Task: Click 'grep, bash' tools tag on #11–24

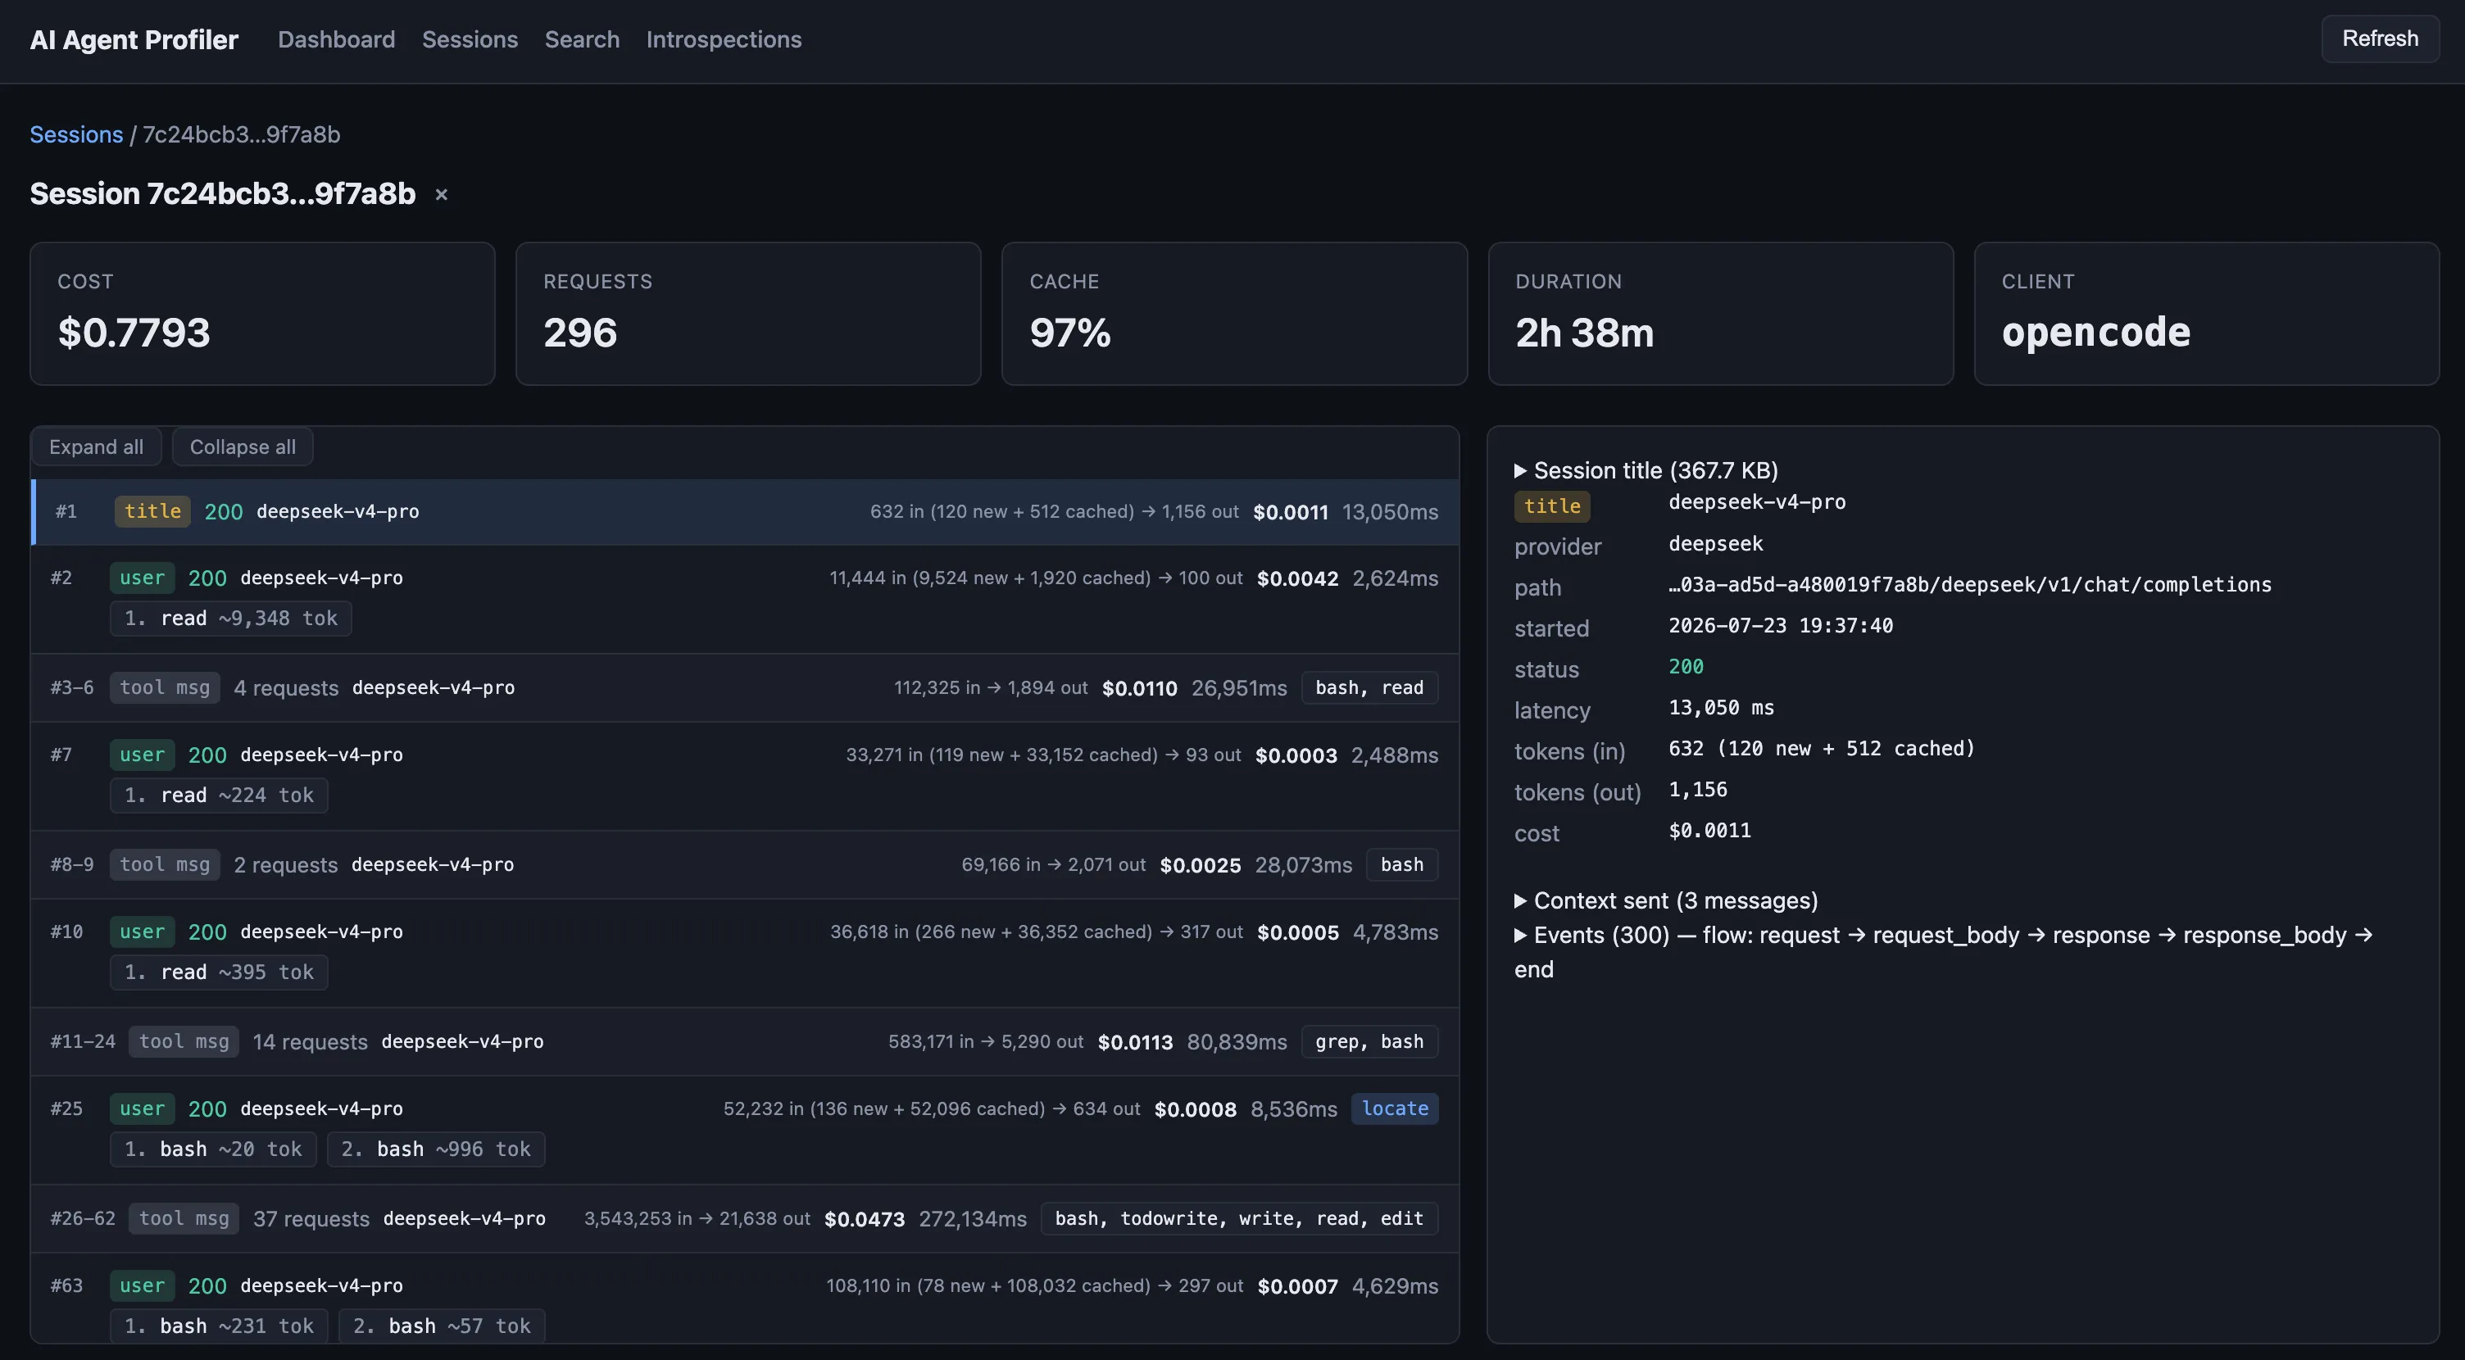Action: tap(1369, 1041)
